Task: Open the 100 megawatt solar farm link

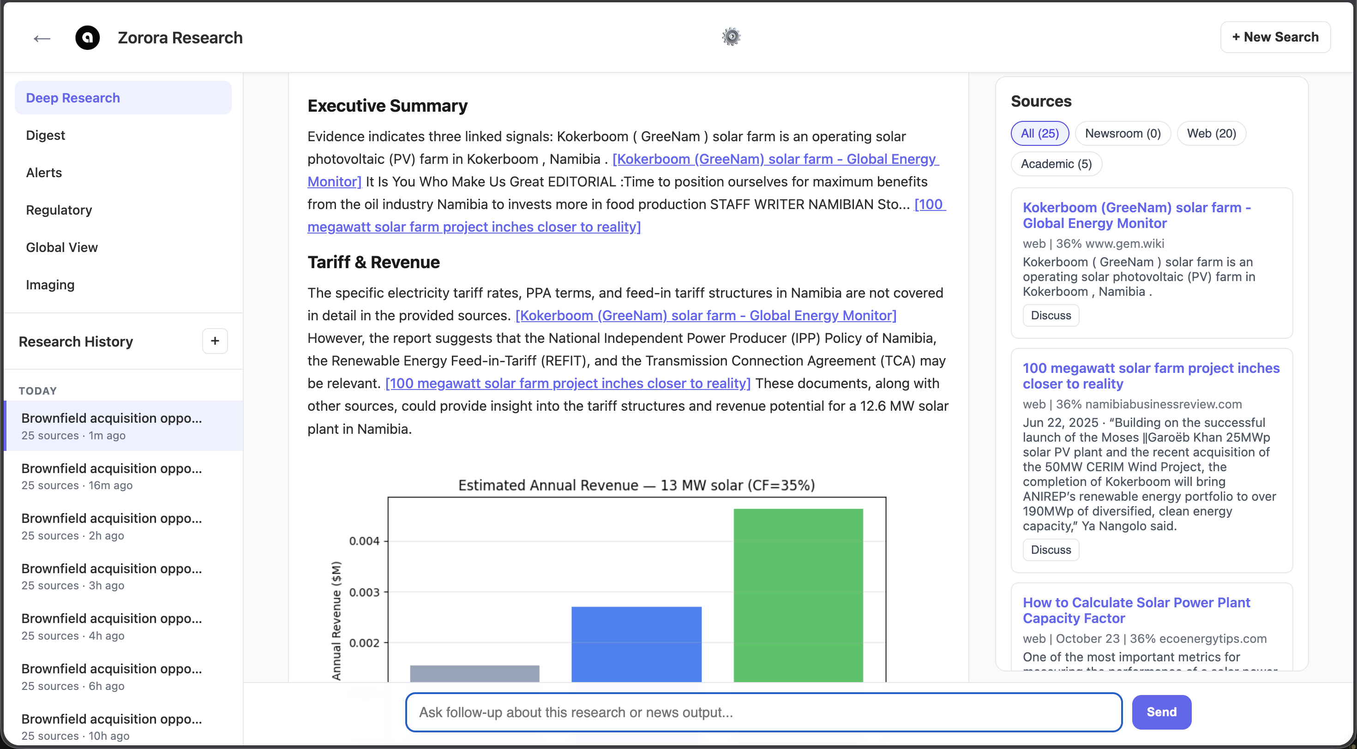Action: (x=1152, y=376)
